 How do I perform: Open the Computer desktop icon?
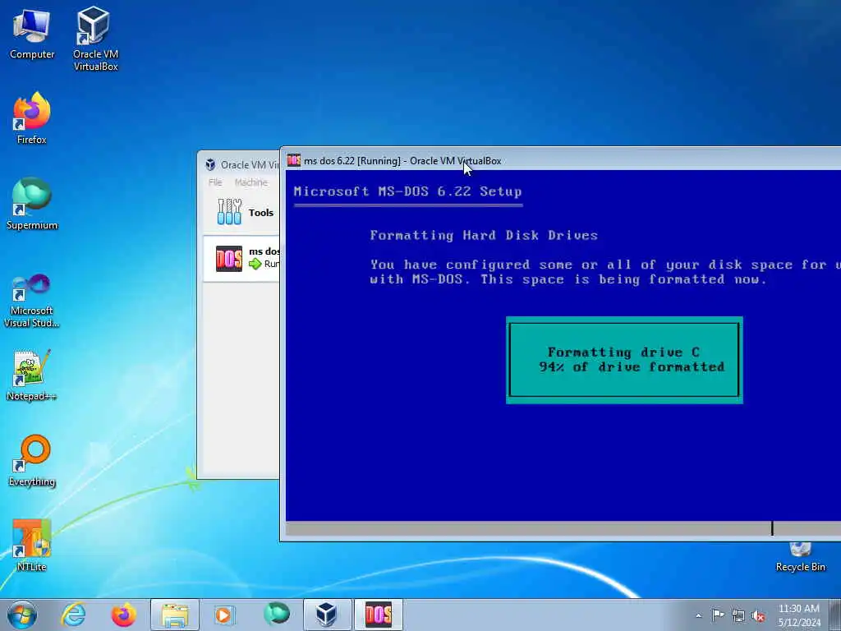32,34
